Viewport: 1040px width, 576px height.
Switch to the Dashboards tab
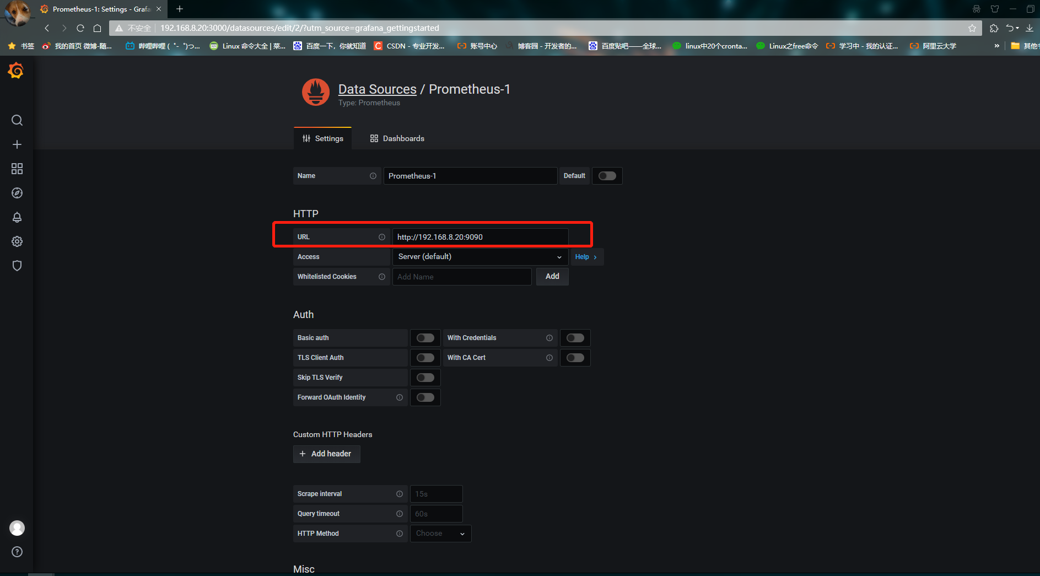(x=397, y=138)
